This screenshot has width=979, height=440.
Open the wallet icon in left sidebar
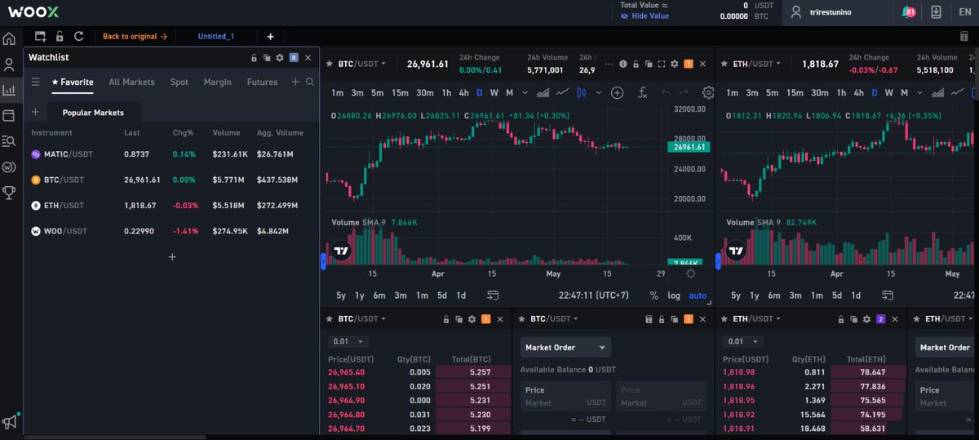pos(9,116)
